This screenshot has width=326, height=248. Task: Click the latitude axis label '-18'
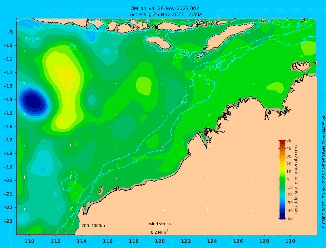pos(9,154)
